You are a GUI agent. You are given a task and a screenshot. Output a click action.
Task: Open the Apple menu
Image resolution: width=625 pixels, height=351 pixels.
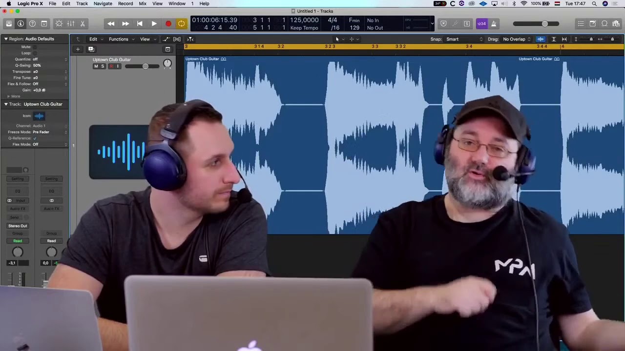pyautogui.click(x=9, y=3)
